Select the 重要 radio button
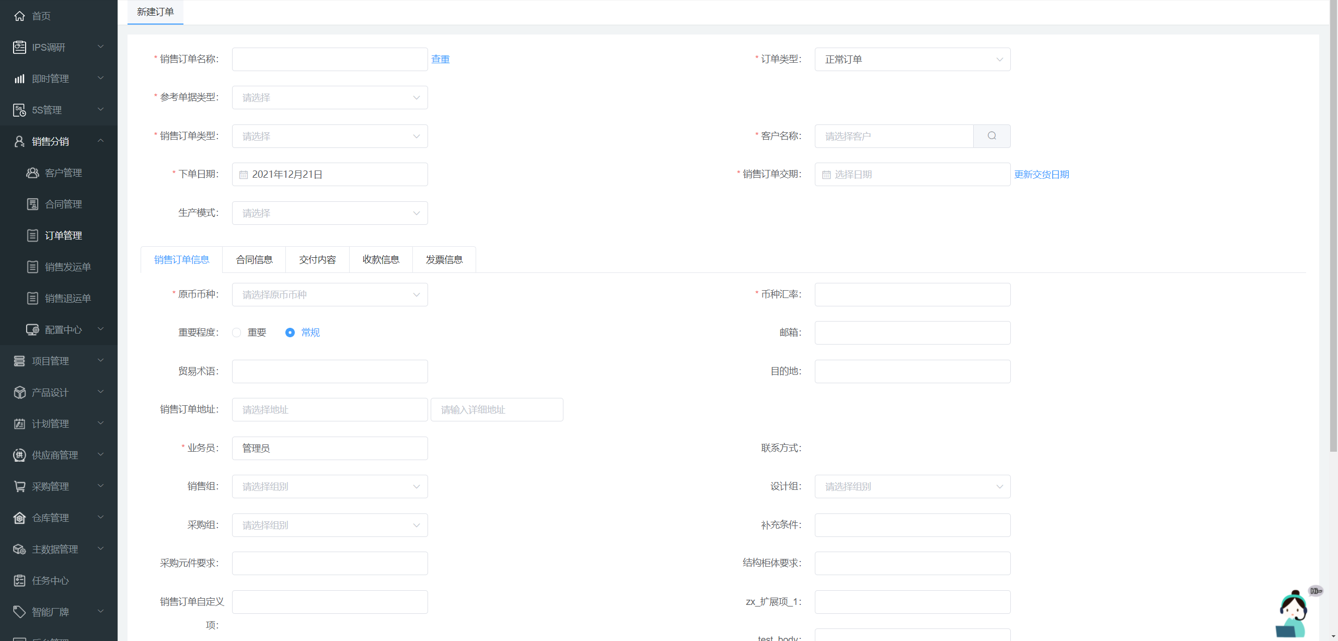1338x641 pixels. click(237, 333)
